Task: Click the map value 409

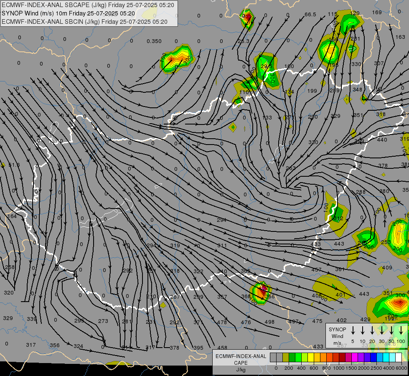Action: [387, 268]
